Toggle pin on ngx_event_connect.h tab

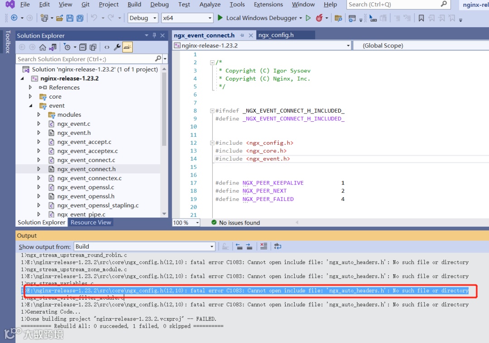coord(242,35)
